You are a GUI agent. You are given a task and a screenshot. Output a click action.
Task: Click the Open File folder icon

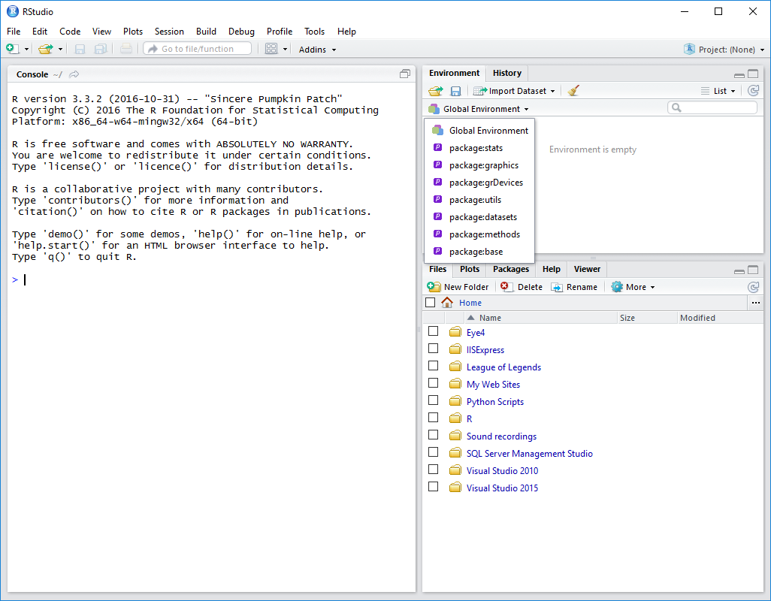pos(46,49)
